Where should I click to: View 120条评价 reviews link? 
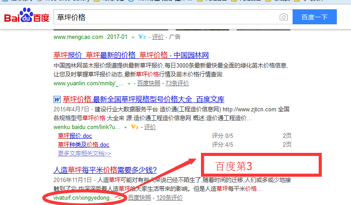click(170, 198)
